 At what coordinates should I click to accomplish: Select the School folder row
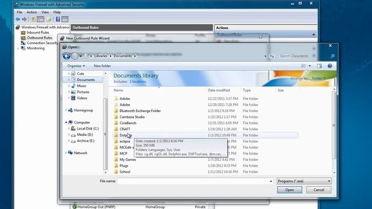click(205, 172)
